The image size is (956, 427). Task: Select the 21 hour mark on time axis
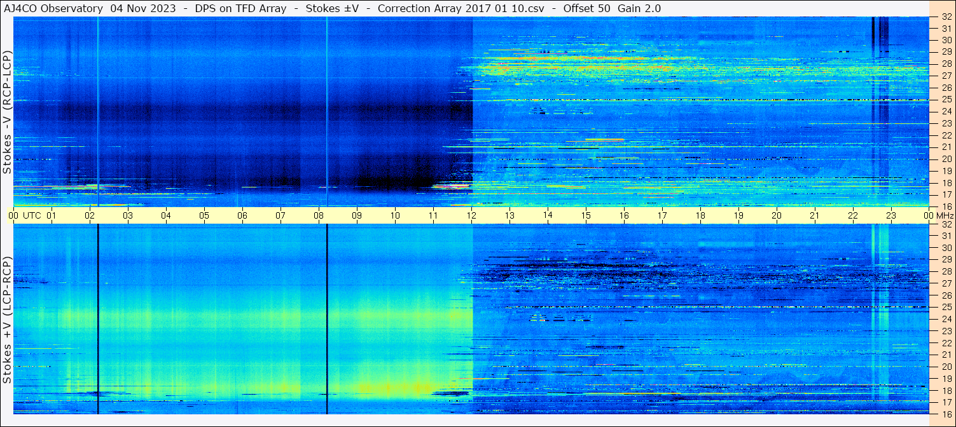[x=815, y=216]
